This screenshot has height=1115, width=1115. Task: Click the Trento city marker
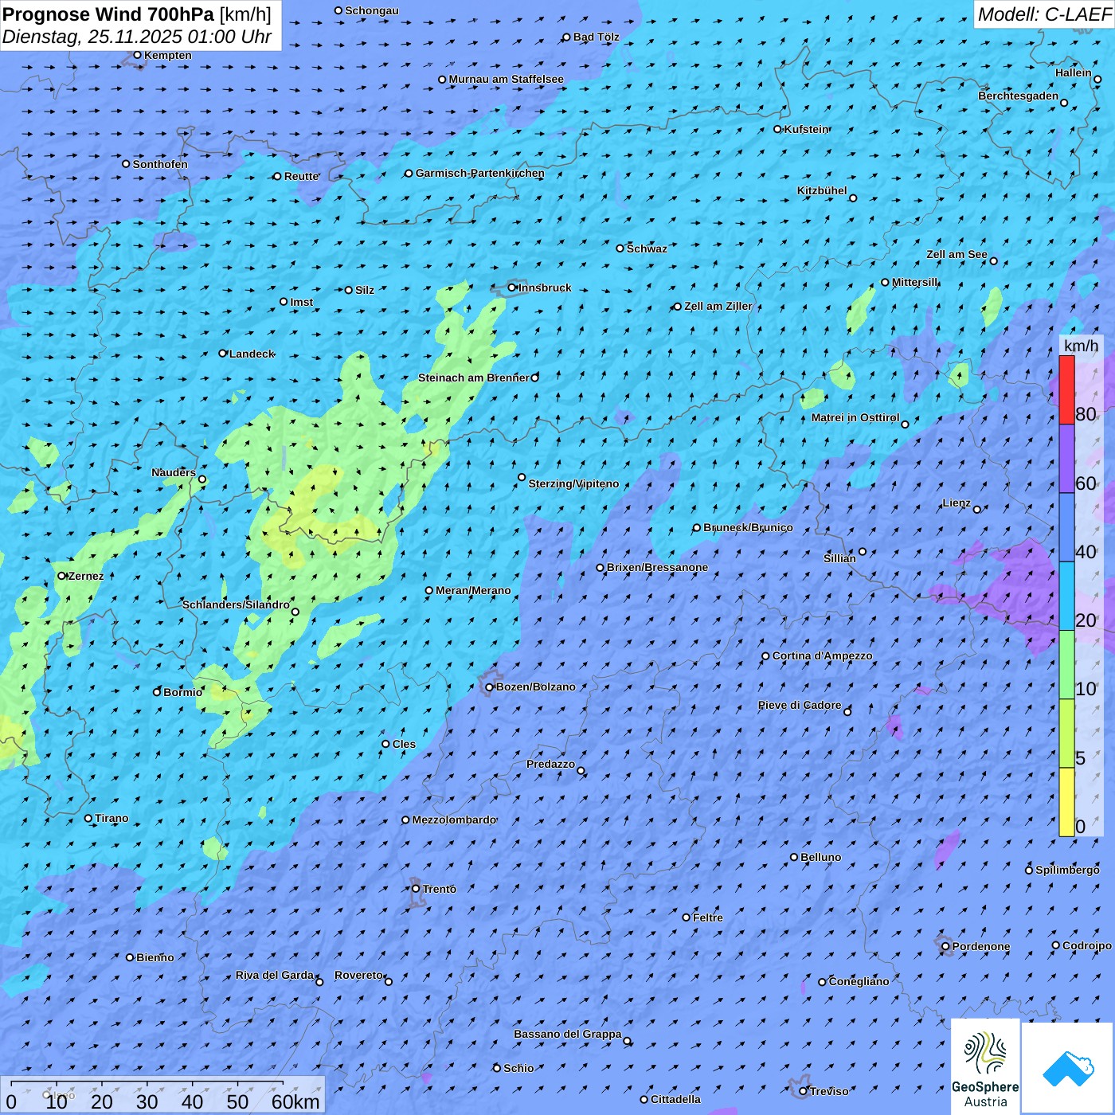click(416, 889)
